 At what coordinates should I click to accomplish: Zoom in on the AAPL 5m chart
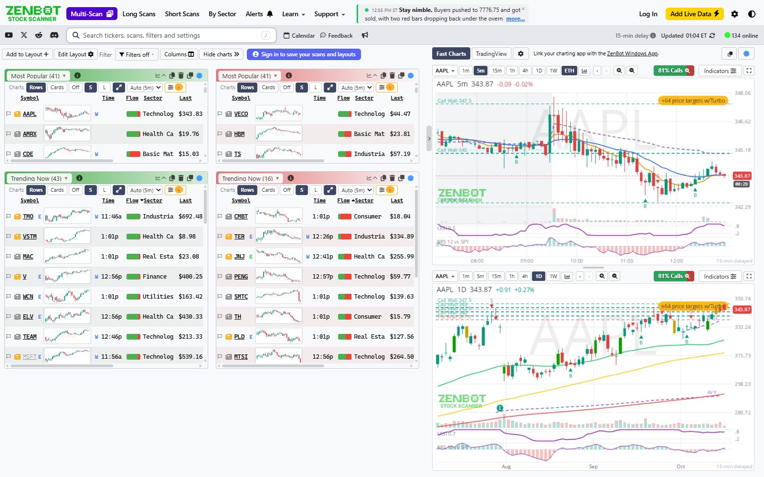tap(619, 71)
